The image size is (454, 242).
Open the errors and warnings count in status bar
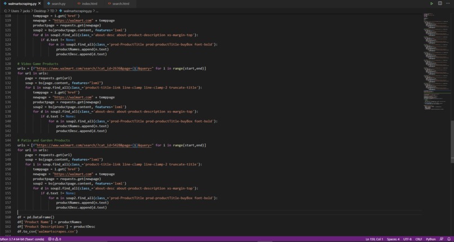pos(55,239)
